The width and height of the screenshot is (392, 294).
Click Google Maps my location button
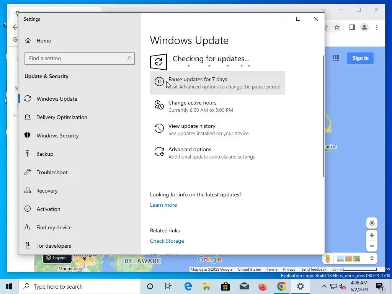(372, 223)
